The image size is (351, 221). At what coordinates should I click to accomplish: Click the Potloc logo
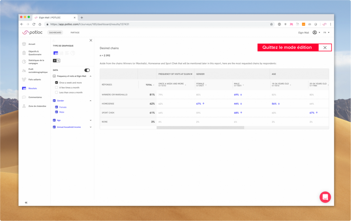[x=33, y=32]
